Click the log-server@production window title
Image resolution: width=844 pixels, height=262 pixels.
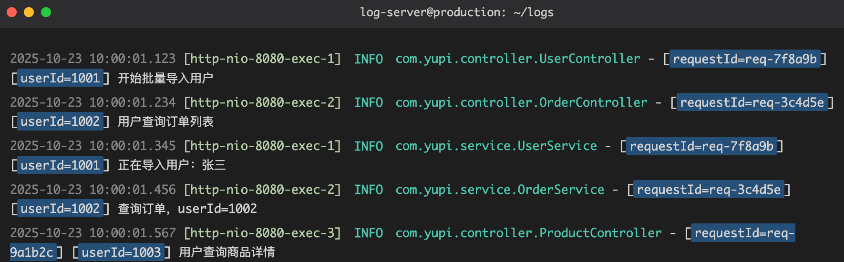[x=456, y=12]
